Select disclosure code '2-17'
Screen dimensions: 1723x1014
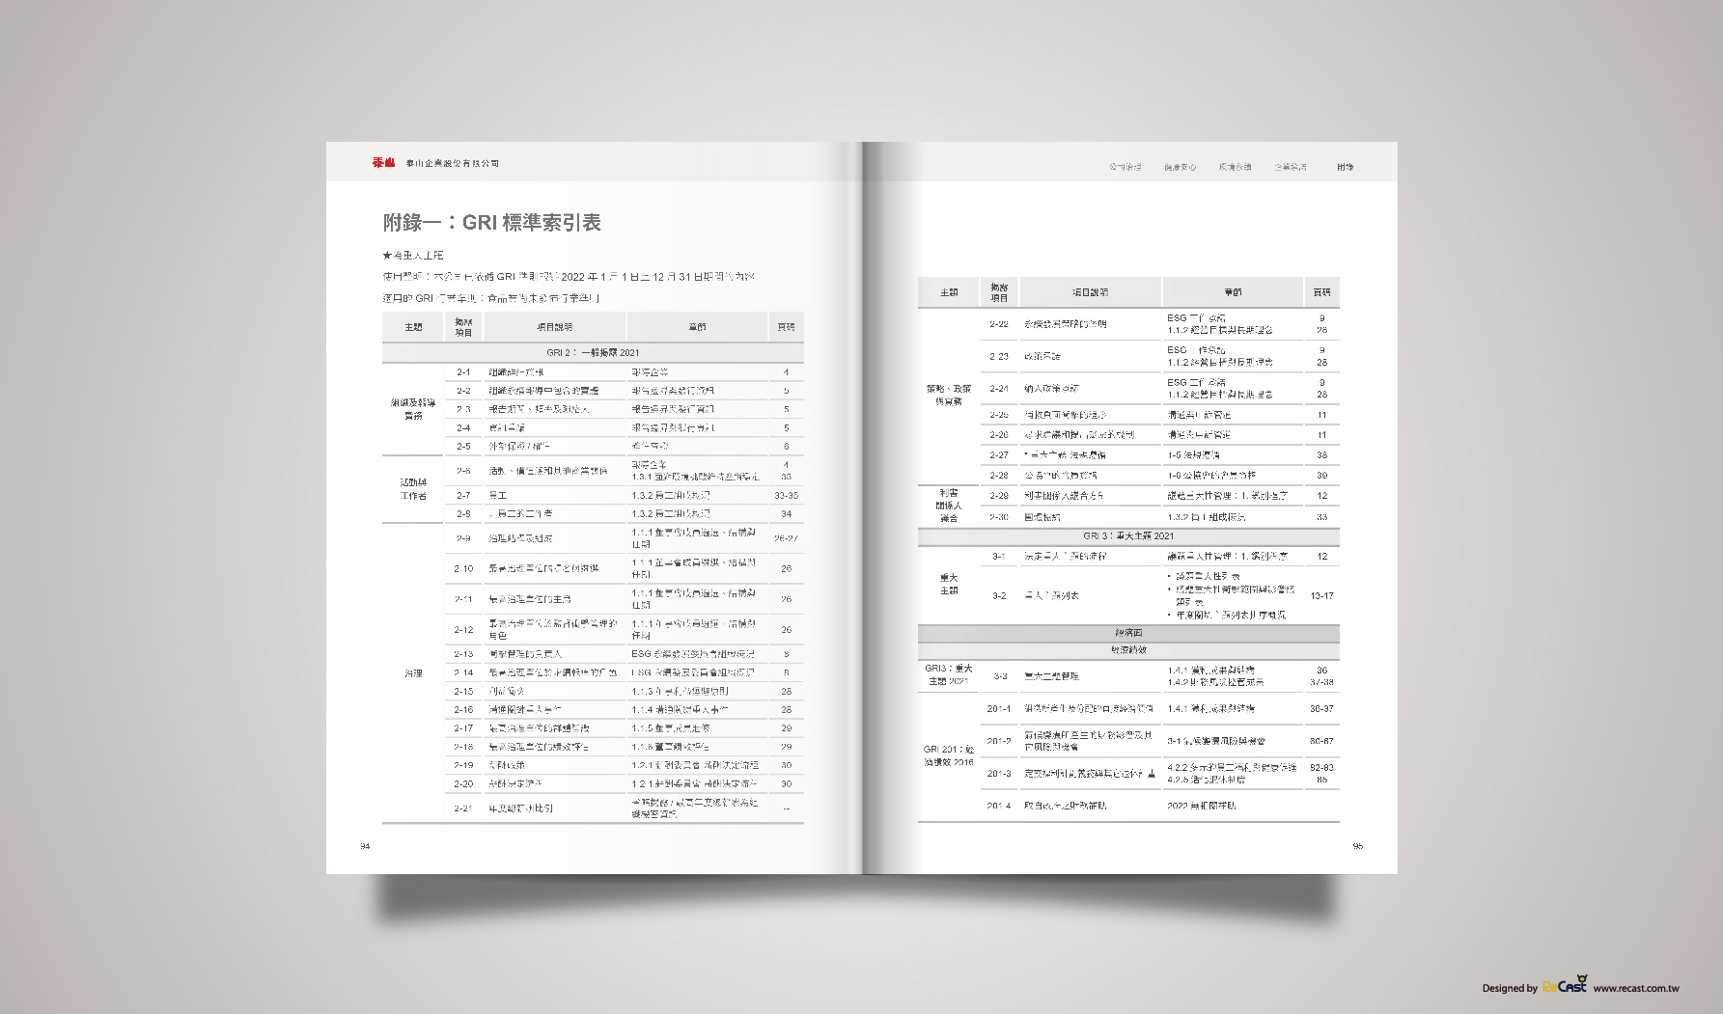(x=463, y=728)
